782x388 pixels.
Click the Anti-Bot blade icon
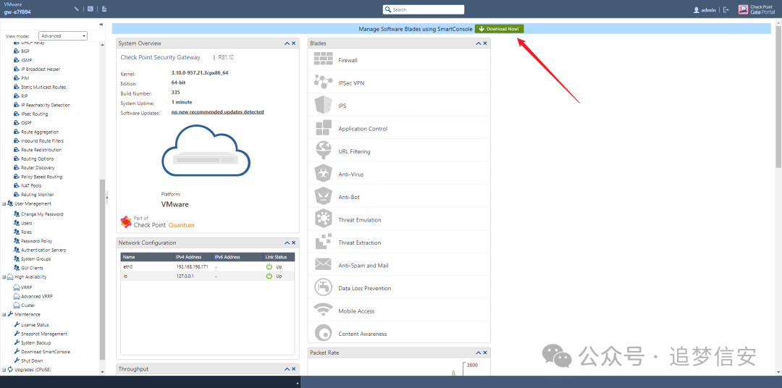[x=323, y=196]
